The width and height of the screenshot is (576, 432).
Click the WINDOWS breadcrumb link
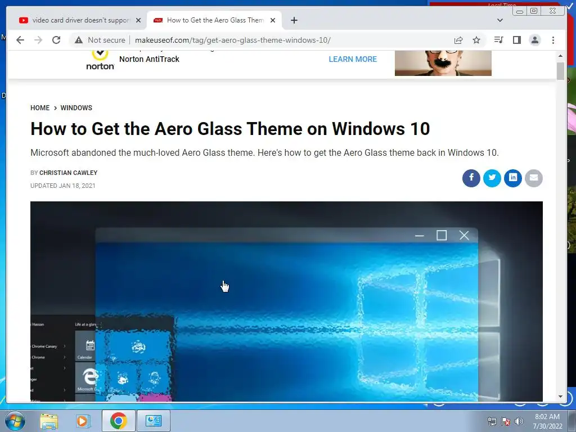click(76, 107)
